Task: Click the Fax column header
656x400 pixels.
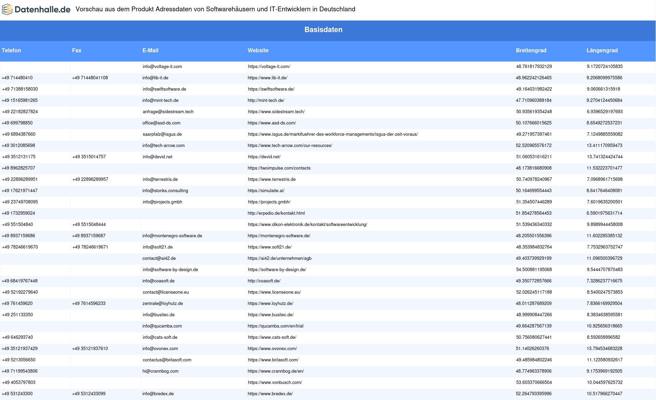Action: 77,50
